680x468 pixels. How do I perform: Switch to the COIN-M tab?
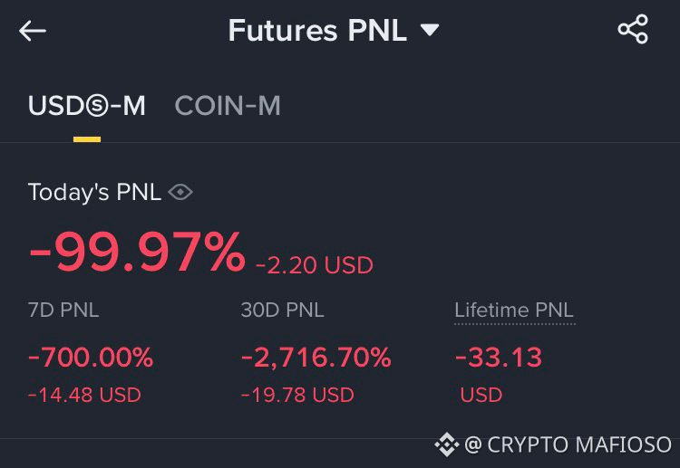pos(228,106)
